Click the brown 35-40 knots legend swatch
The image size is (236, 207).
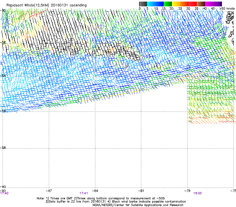click(x=201, y=4)
